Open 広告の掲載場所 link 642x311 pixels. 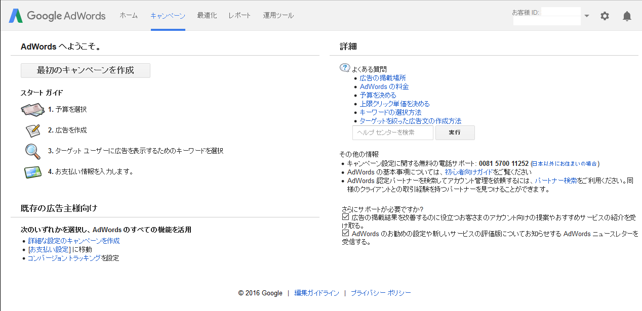point(383,78)
